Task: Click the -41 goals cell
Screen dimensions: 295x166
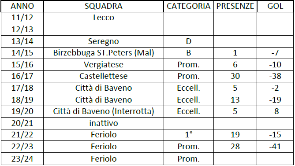Action: coord(275,147)
